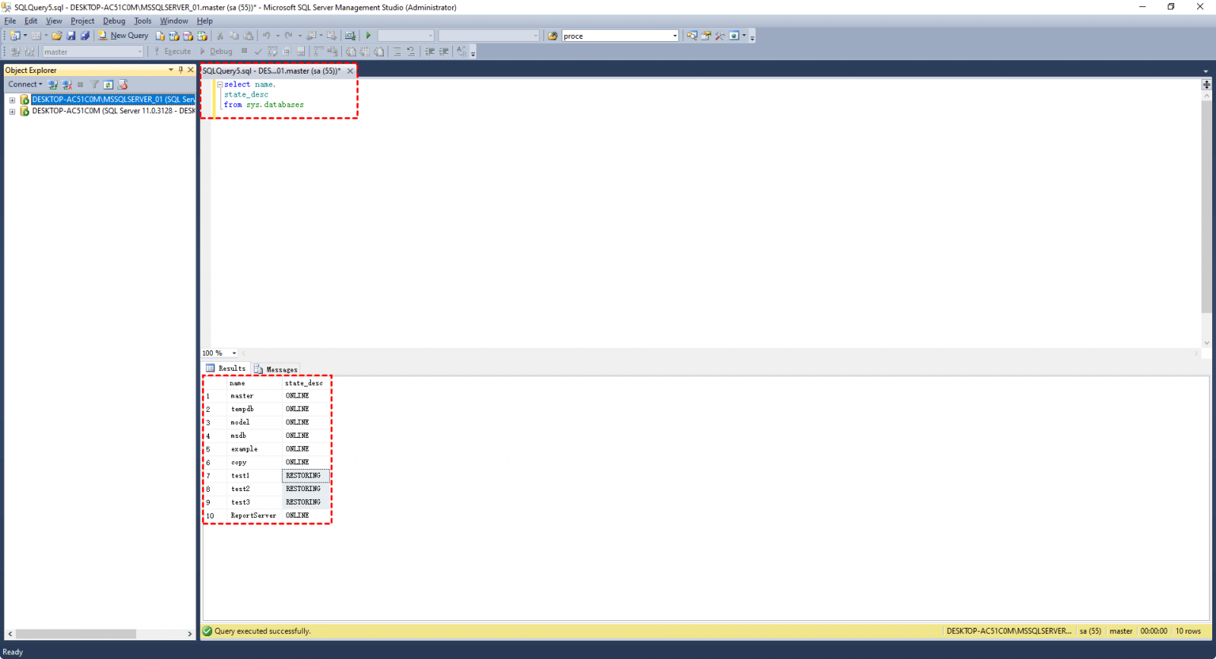Click the Save disk icon
Viewport: 1216px width, 659px height.
point(71,36)
